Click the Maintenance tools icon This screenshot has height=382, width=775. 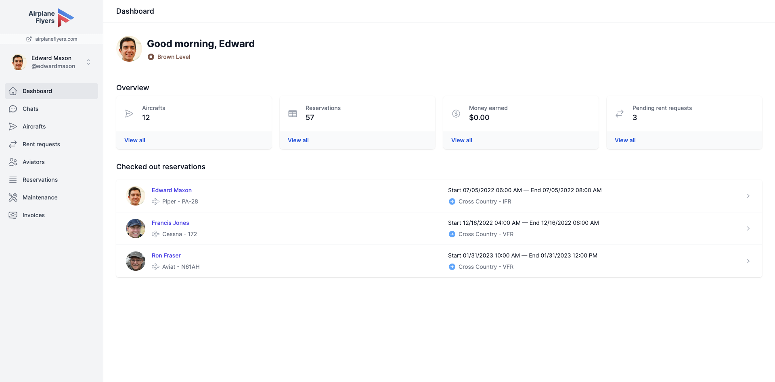click(13, 197)
